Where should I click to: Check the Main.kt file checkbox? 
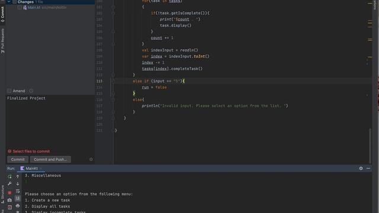tap(20, 8)
